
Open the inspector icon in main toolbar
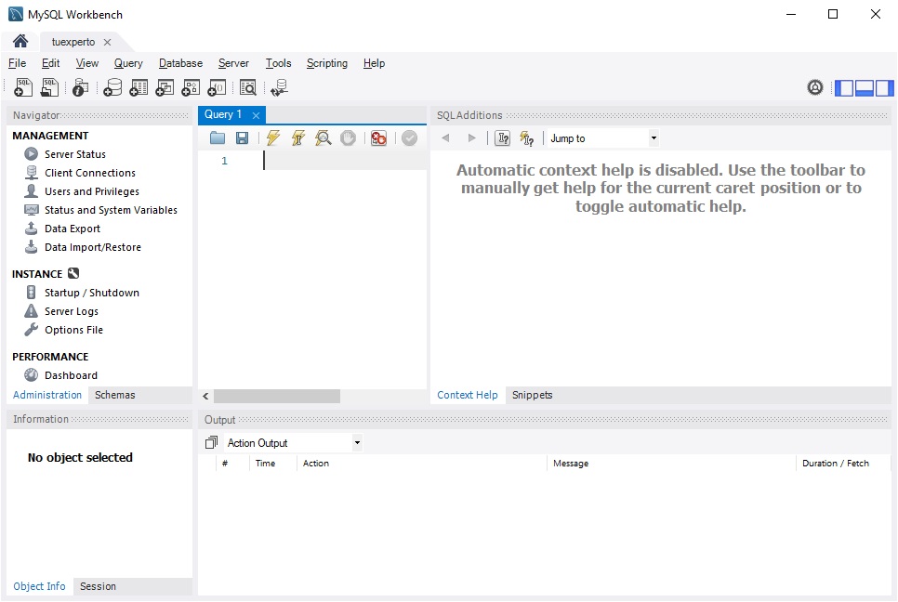click(x=80, y=87)
